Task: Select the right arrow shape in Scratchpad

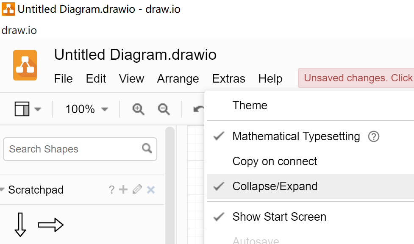Action: coord(51,225)
